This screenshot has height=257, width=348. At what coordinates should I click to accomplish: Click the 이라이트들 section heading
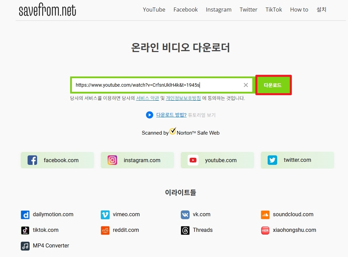(x=180, y=192)
